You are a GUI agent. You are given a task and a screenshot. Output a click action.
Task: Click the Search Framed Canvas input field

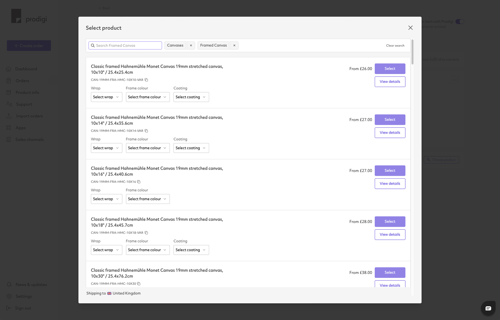click(x=125, y=45)
